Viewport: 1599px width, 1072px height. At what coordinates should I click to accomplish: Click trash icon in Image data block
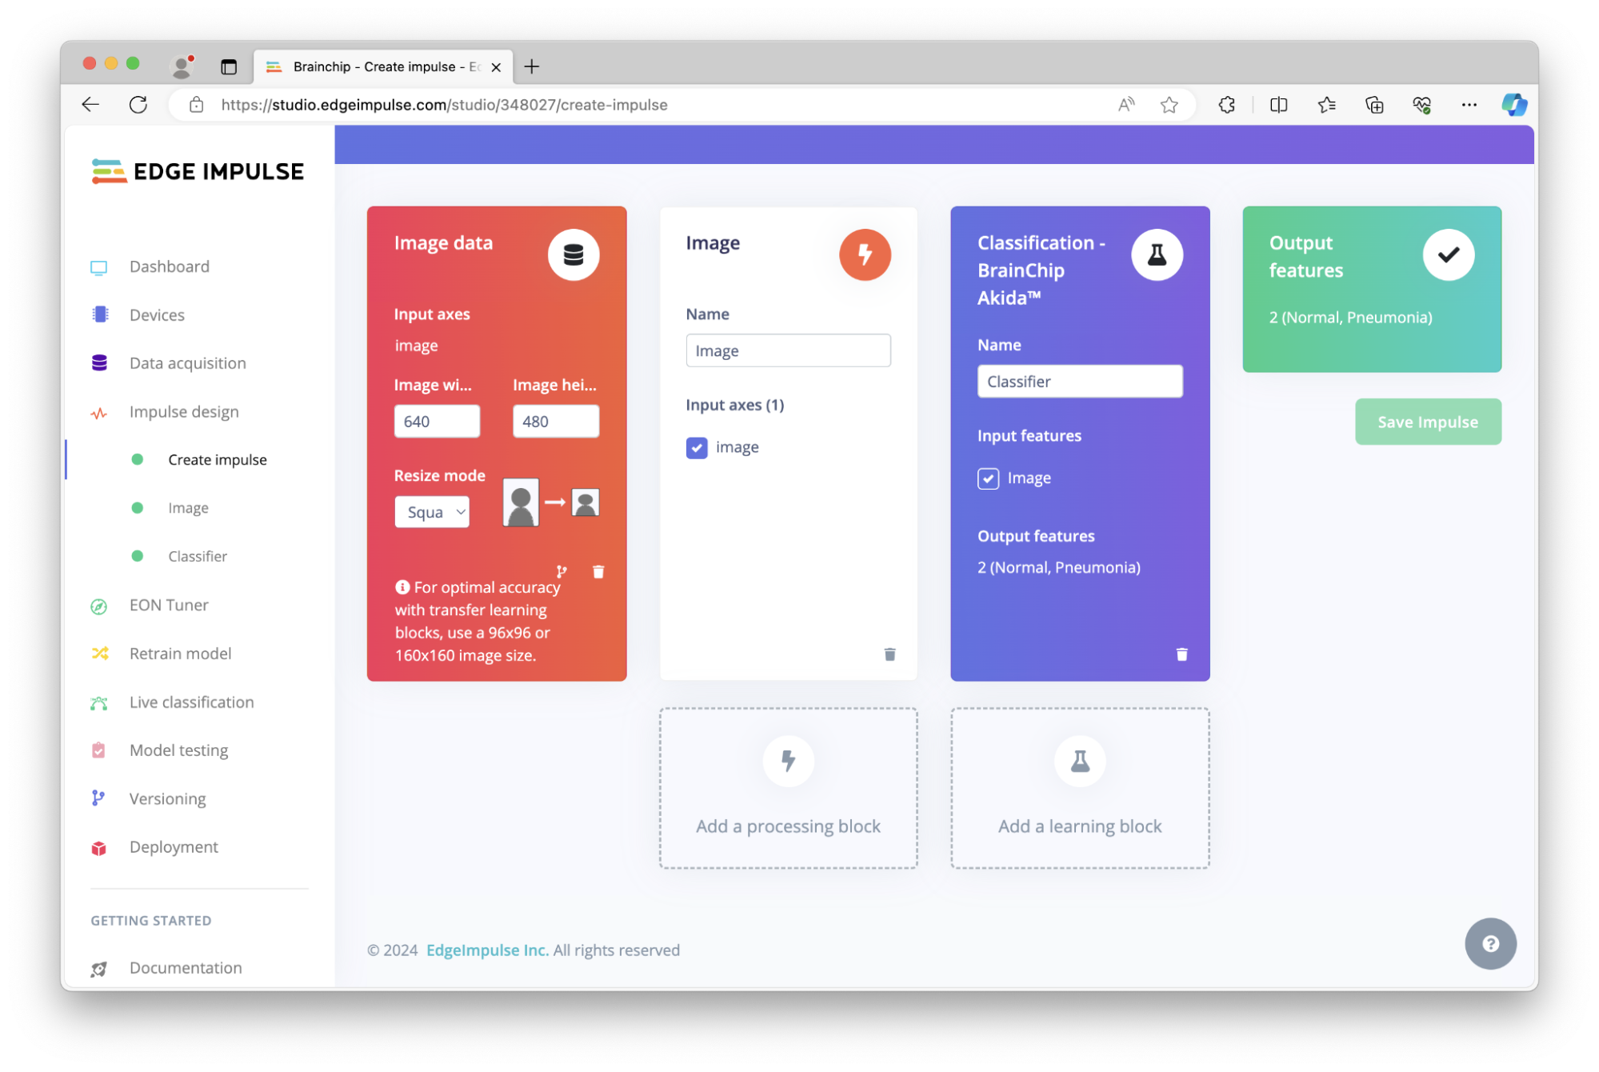(x=598, y=571)
